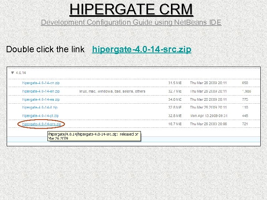The width and height of the screenshot is (267, 200).
Task: Click the 31.5 MiB size value
Action: click(175, 83)
